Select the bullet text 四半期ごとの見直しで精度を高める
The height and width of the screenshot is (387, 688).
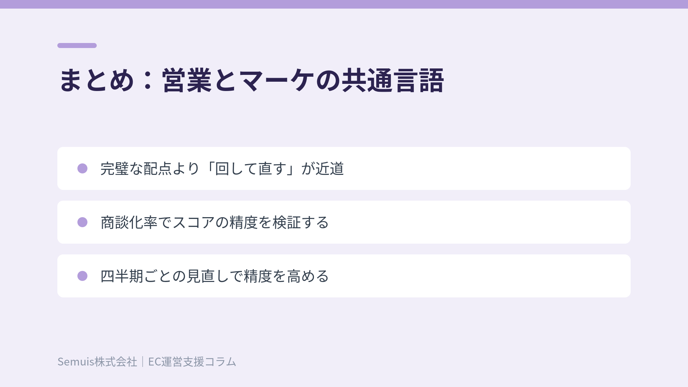pos(215,276)
